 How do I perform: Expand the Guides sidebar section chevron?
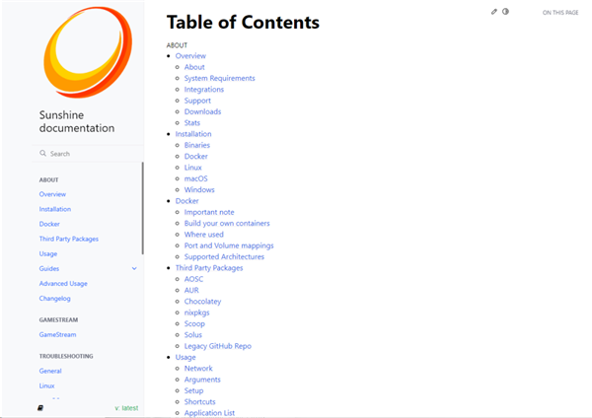click(x=134, y=268)
